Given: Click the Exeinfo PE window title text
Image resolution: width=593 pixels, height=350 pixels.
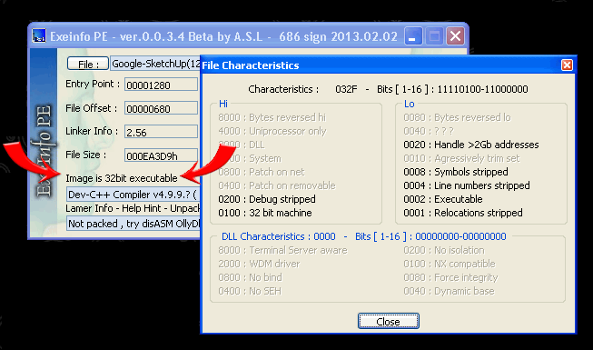Looking at the screenshot, I should [223, 36].
